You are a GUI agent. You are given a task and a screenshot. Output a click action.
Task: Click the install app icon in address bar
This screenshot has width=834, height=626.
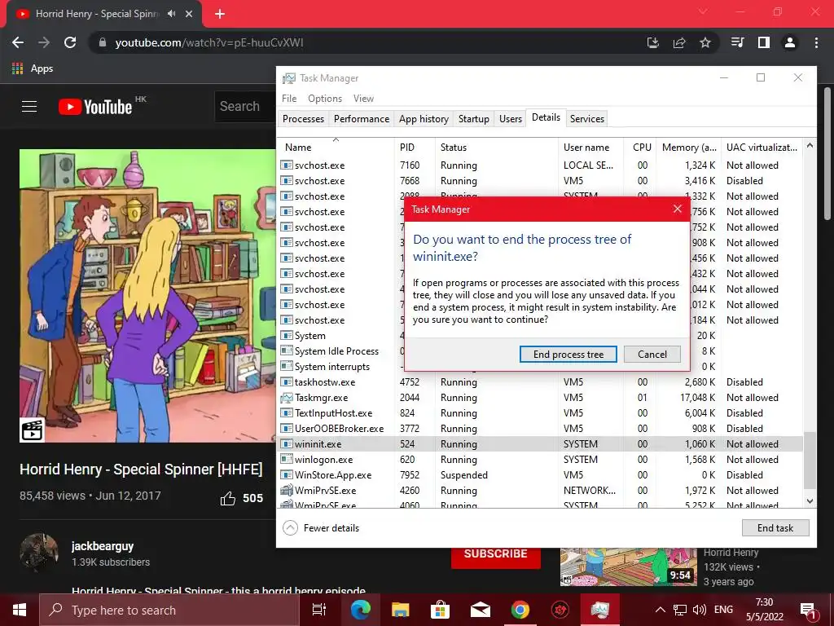point(653,42)
